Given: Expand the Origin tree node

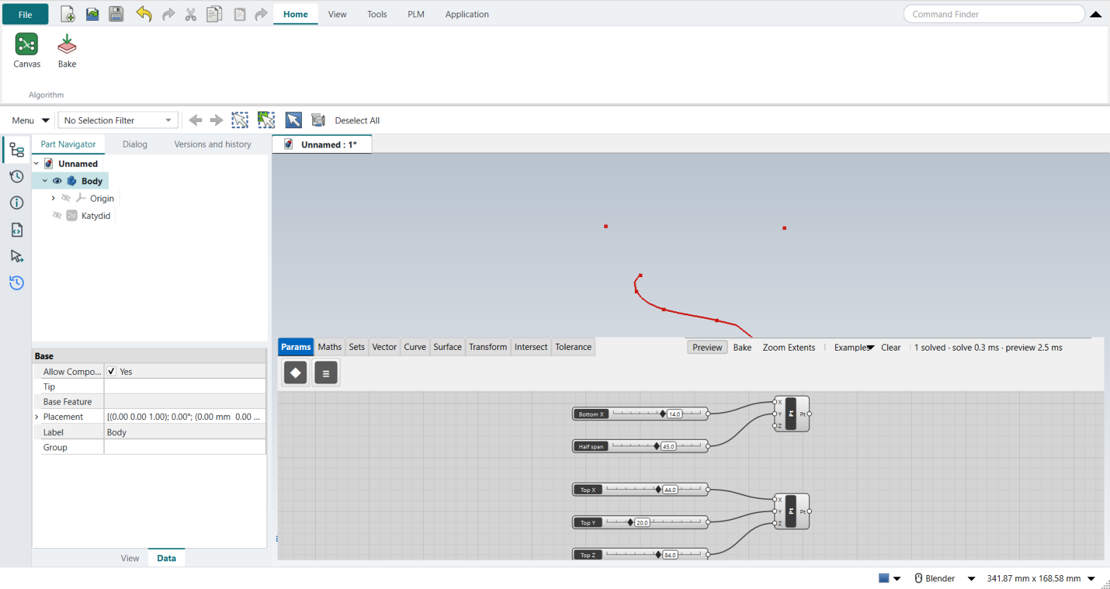Looking at the screenshot, I should (x=53, y=198).
